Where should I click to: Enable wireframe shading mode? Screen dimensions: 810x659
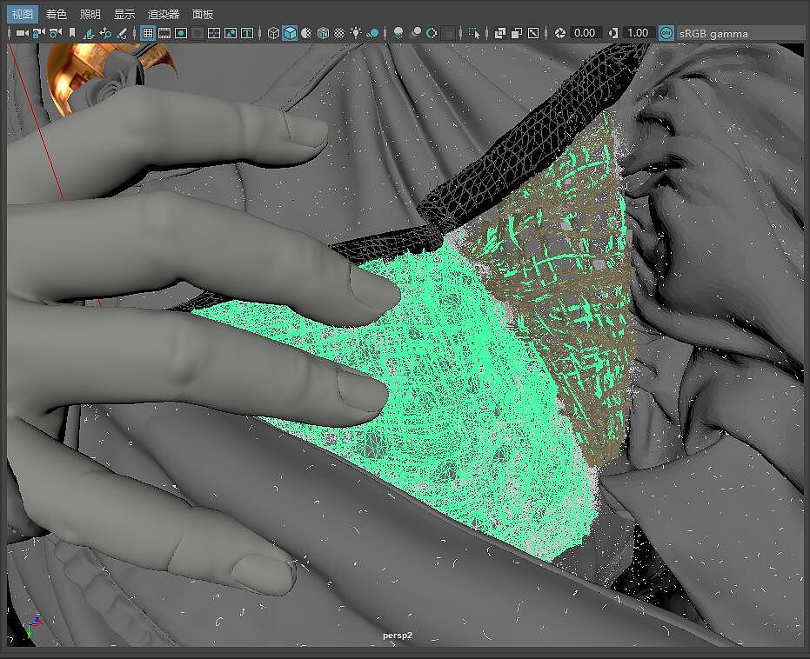272,33
